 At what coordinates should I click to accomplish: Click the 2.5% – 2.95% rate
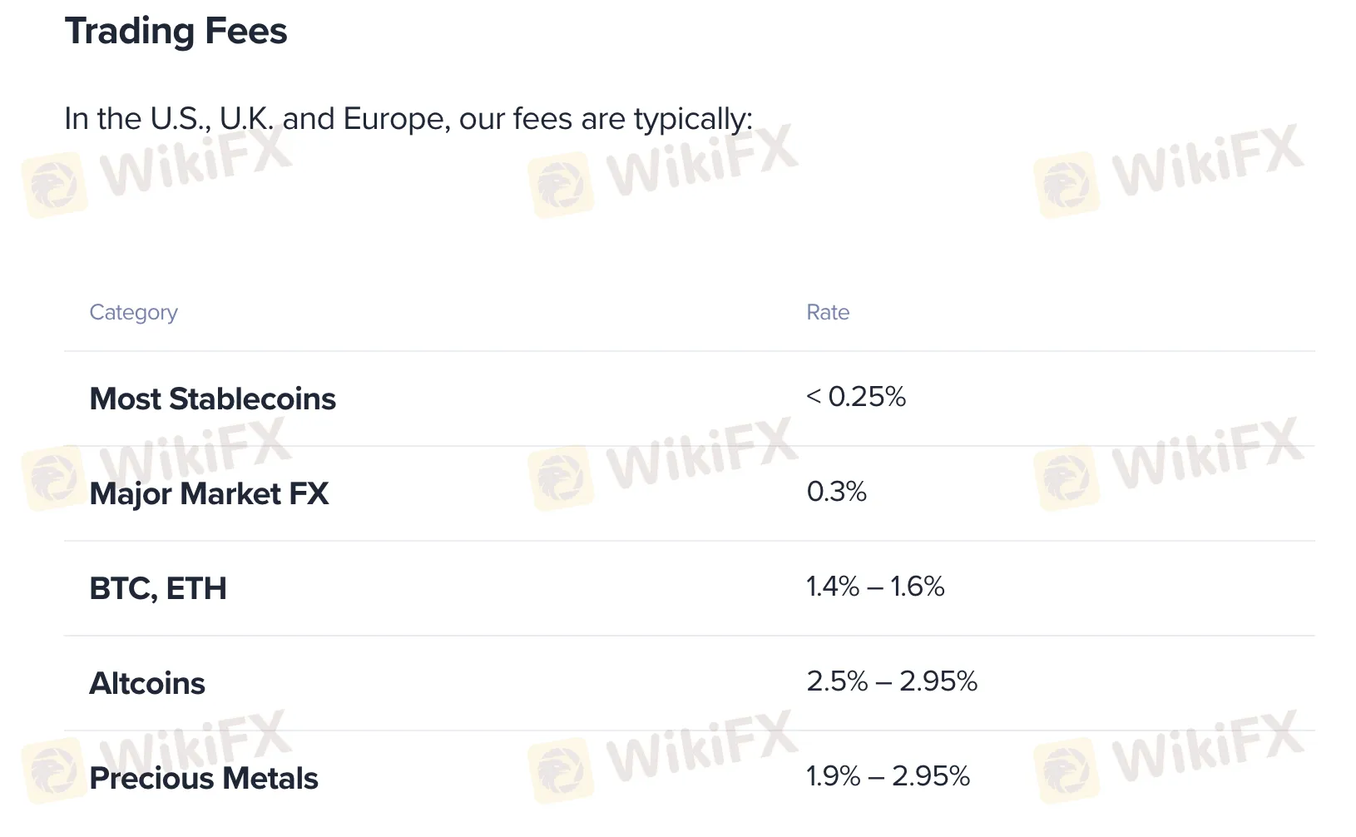click(x=892, y=681)
